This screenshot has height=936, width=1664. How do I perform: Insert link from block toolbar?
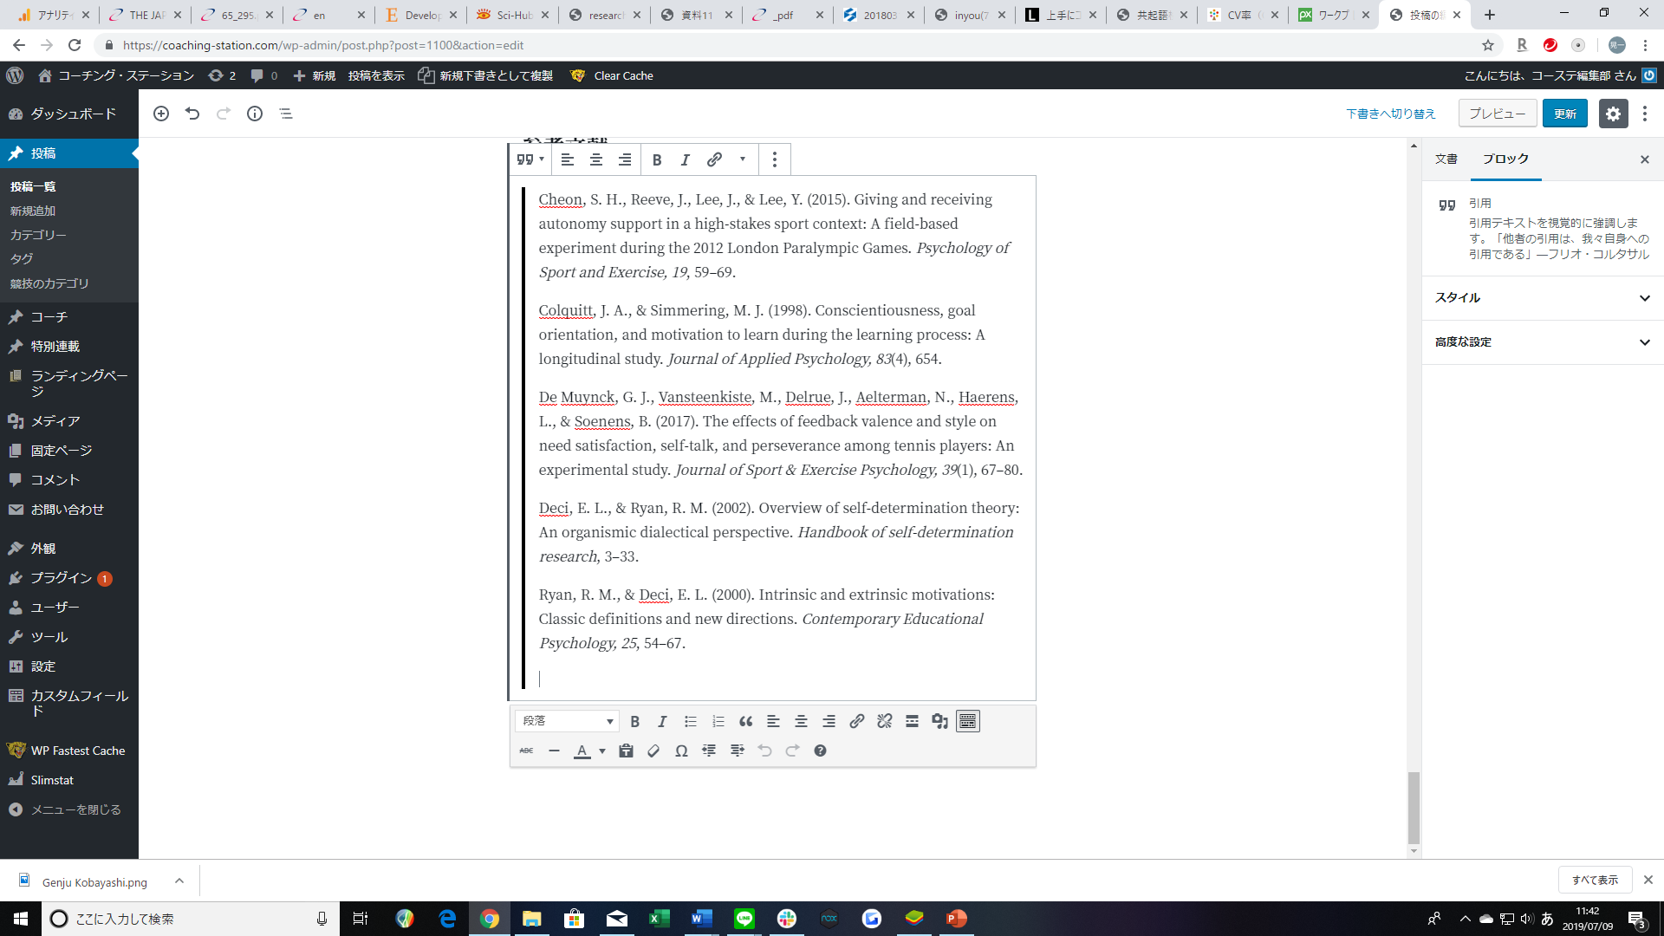point(714,159)
